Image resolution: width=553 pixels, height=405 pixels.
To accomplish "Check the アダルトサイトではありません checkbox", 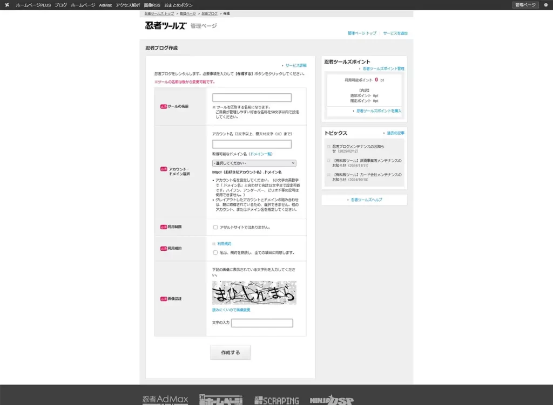I will (x=215, y=227).
